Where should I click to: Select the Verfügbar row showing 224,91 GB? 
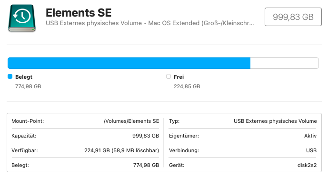(x=85, y=150)
